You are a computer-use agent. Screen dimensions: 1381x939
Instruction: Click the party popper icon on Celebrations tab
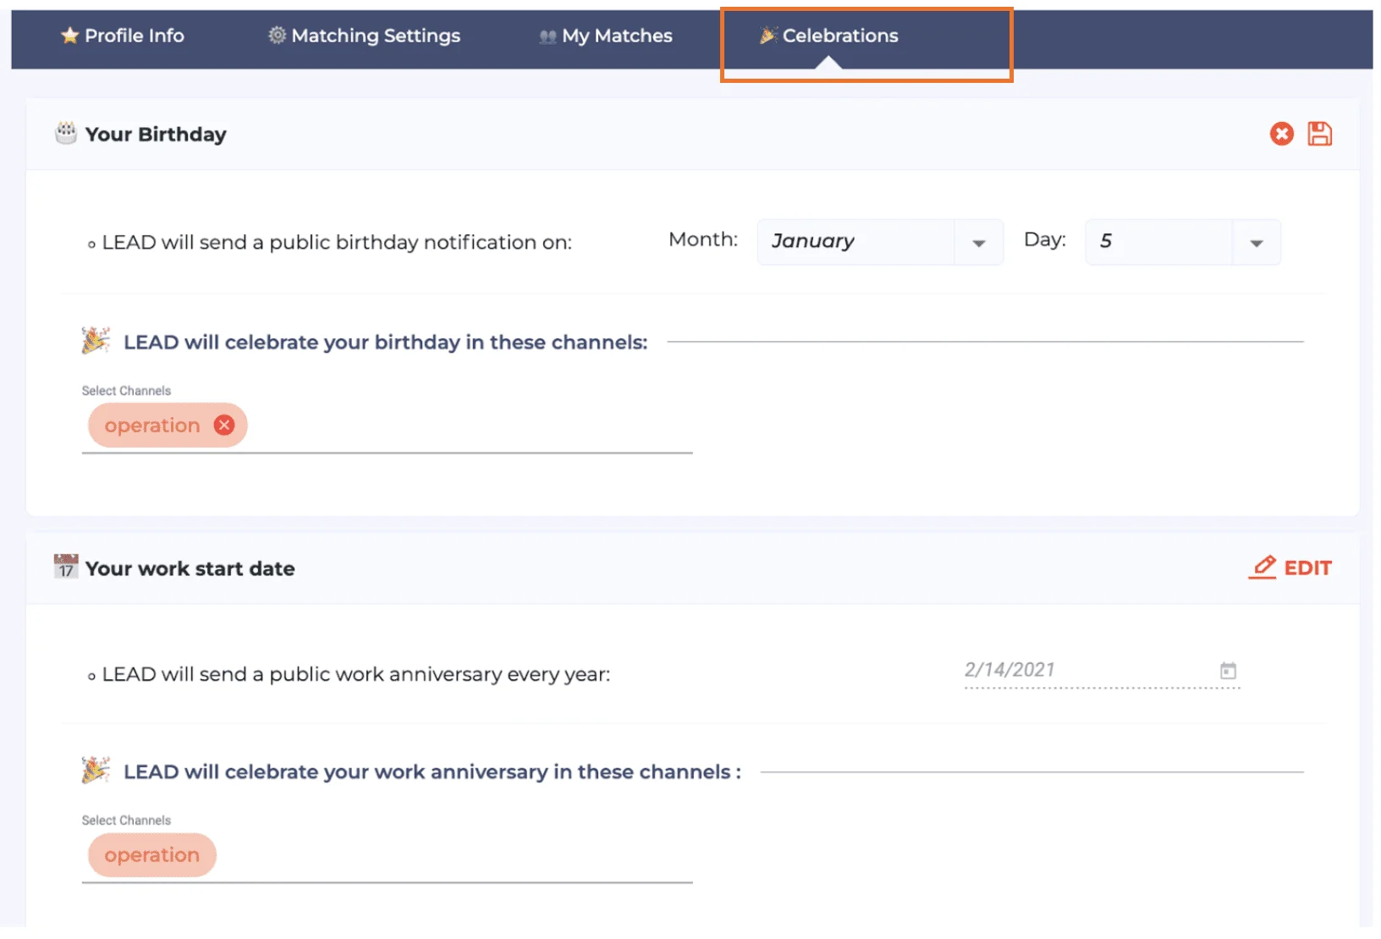pos(768,36)
